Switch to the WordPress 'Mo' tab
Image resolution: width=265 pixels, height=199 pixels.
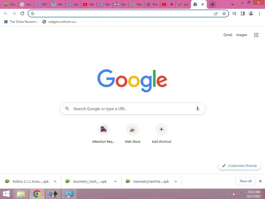(x=57, y=4)
